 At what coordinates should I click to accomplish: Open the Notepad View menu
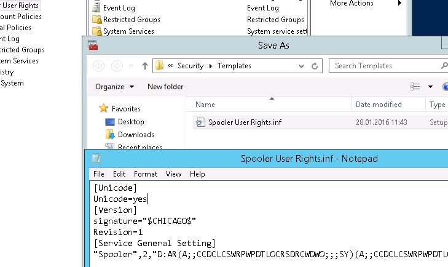pos(173,174)
